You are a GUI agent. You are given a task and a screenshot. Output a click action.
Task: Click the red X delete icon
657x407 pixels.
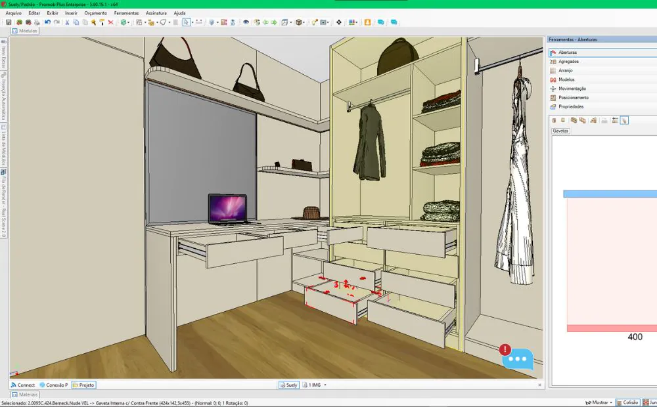(110, 22)
